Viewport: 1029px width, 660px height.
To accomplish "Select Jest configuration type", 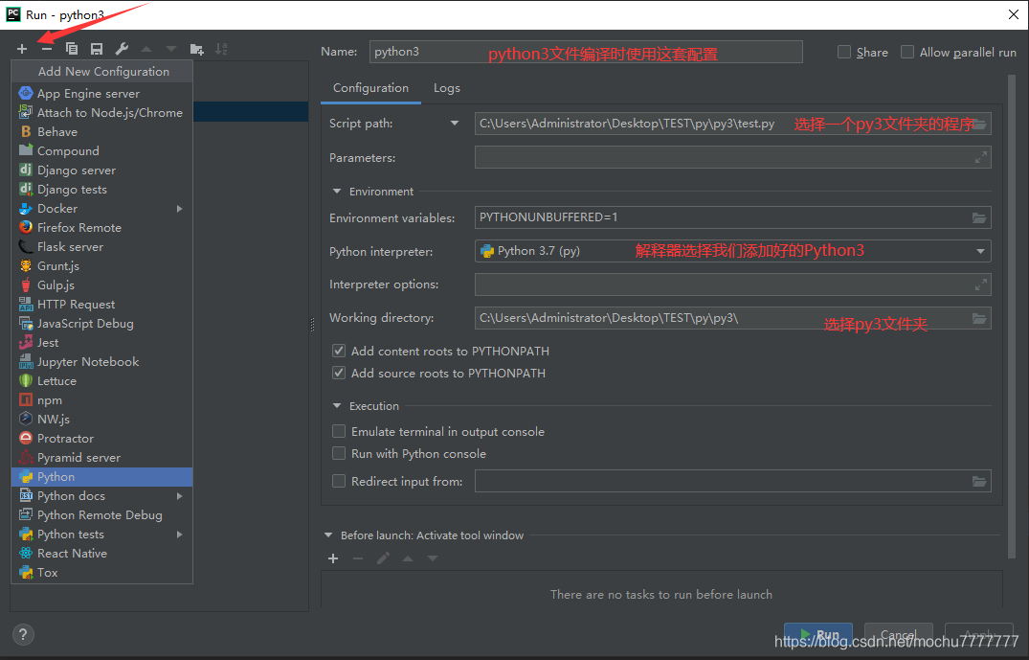I will pos(101,342).
